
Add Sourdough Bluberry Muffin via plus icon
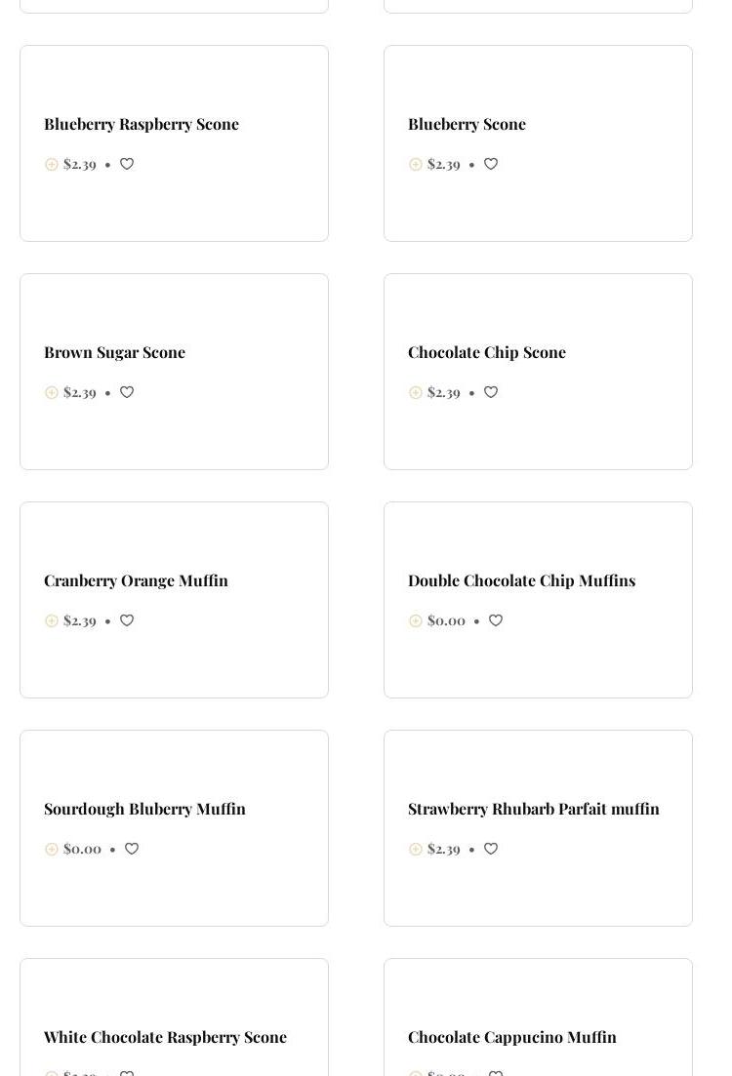coord(52,849)
